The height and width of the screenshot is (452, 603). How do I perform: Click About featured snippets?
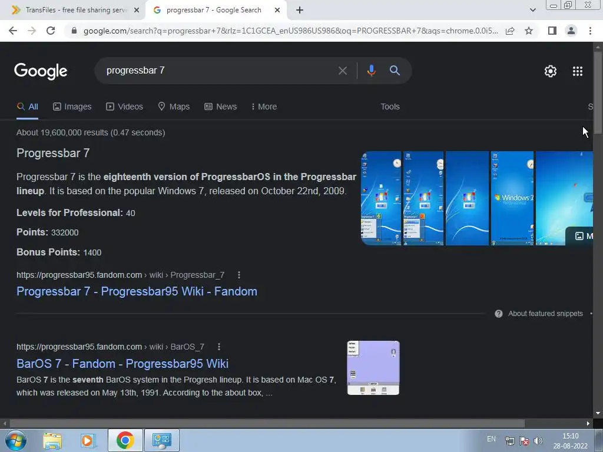point(545,314)
